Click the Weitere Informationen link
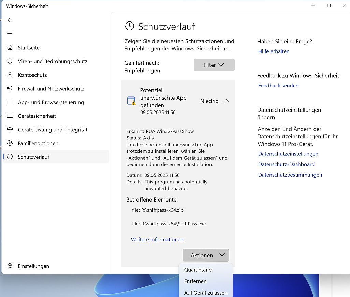 pyautogui.click(x=157, y=239)
